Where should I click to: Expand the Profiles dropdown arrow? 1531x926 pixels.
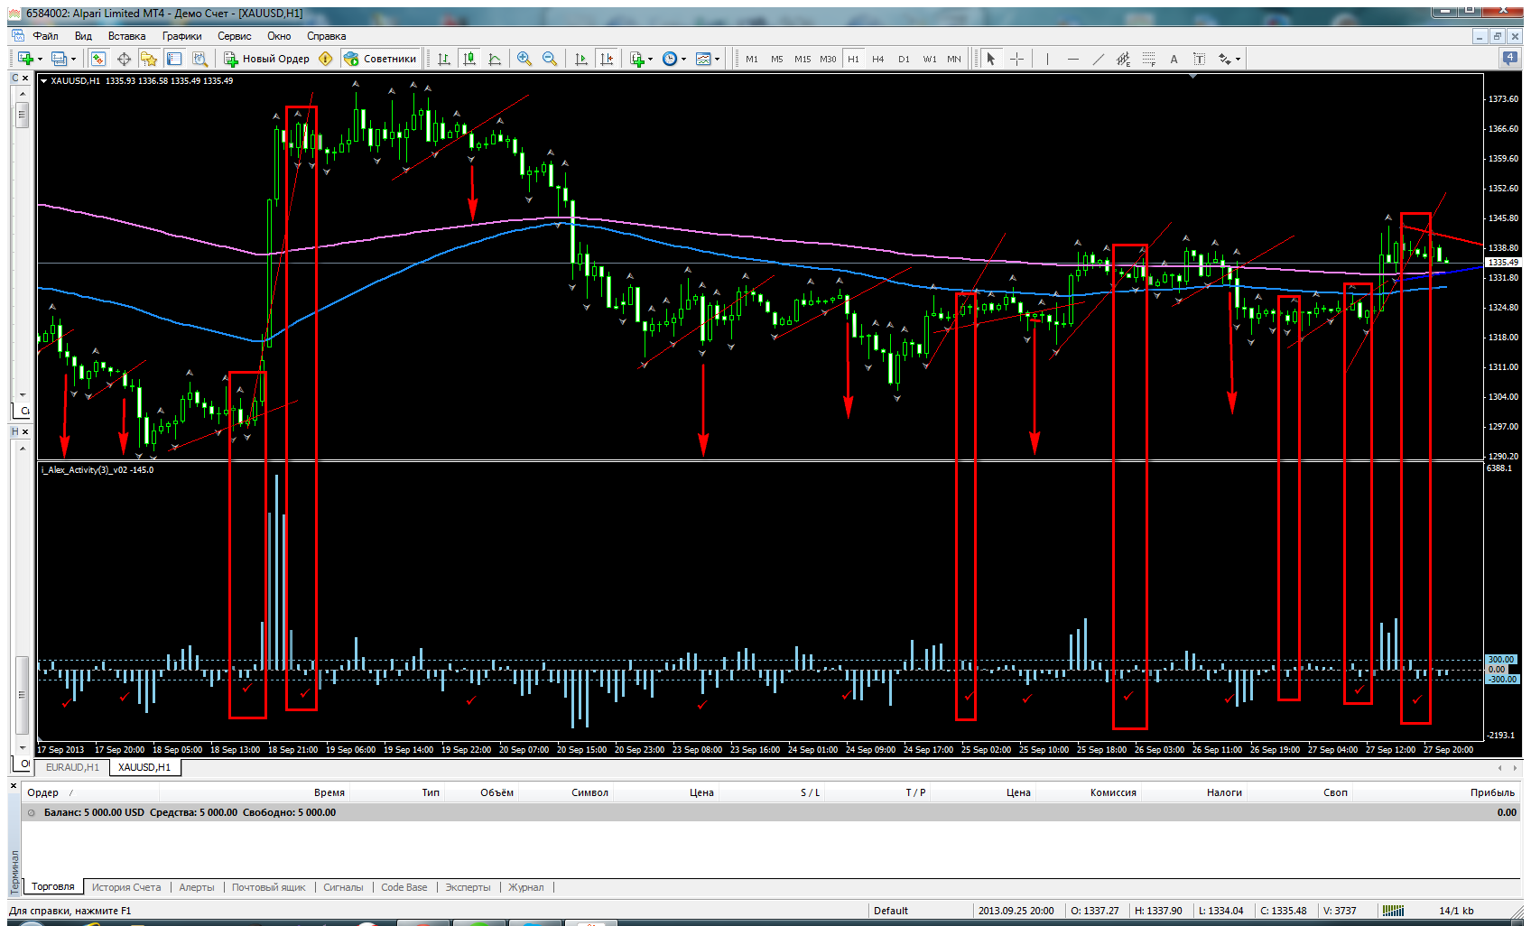tap(73, 60)
